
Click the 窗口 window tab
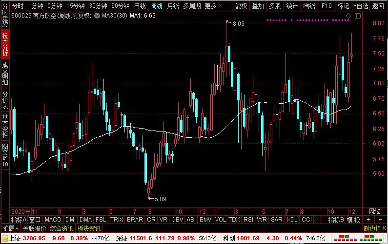point(35,220)
